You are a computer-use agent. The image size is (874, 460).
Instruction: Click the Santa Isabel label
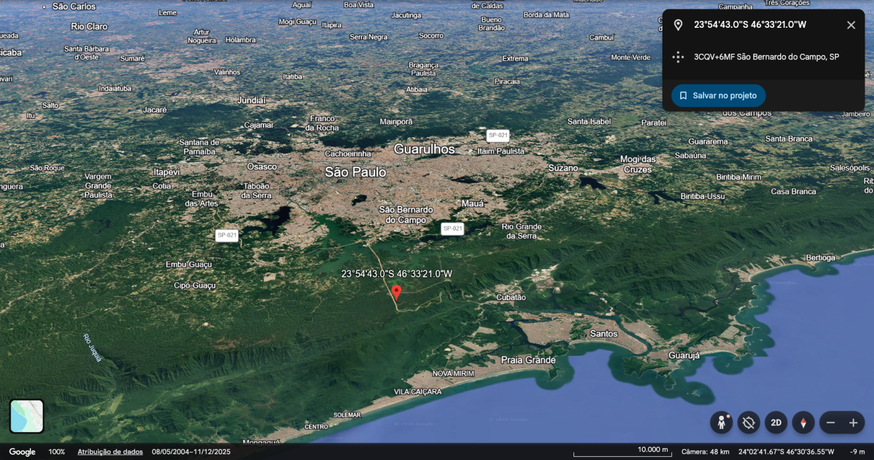click(589, 121)
